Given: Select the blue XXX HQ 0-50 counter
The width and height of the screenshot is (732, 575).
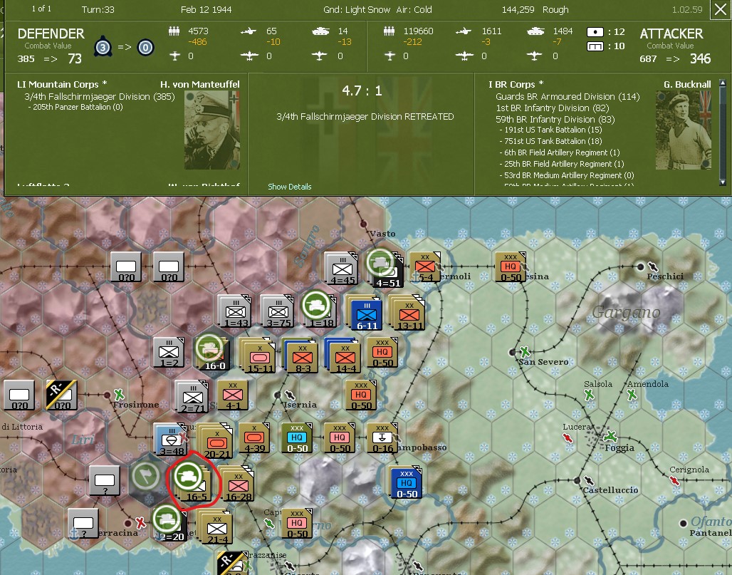Looking at the screenshot, I should tap(406, 483).
